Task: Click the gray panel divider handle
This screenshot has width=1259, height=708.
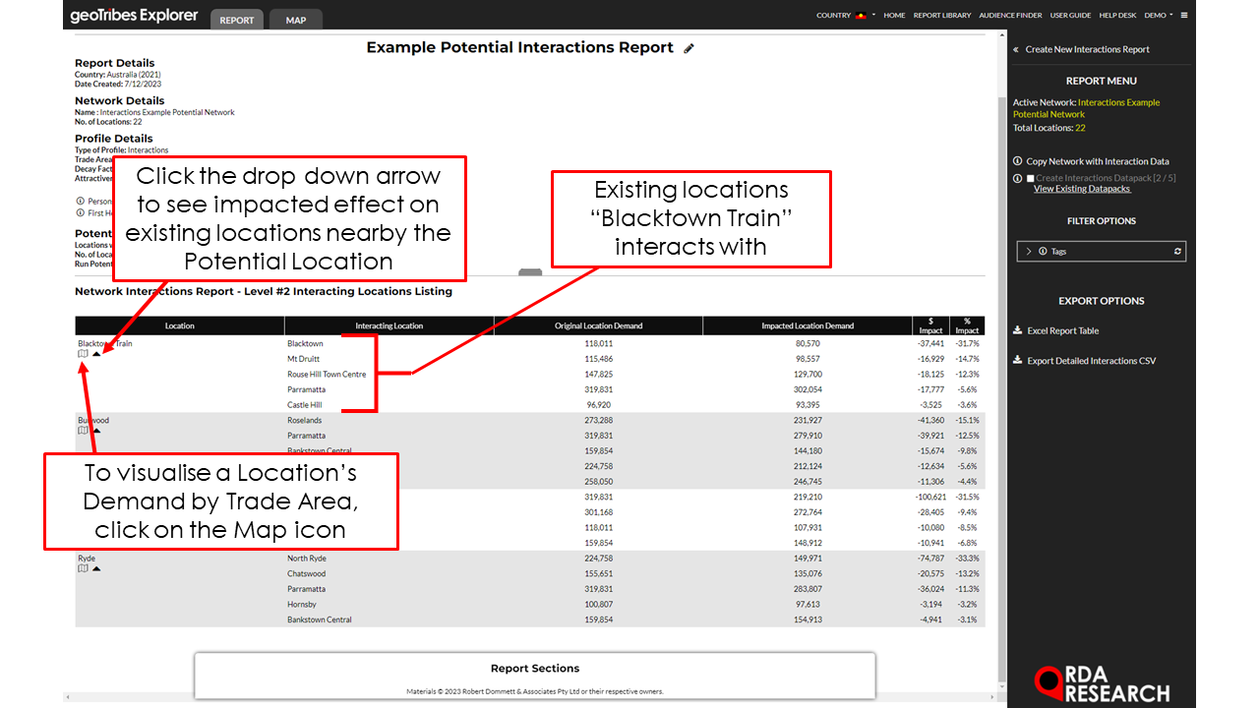Action: coord(530,272)
